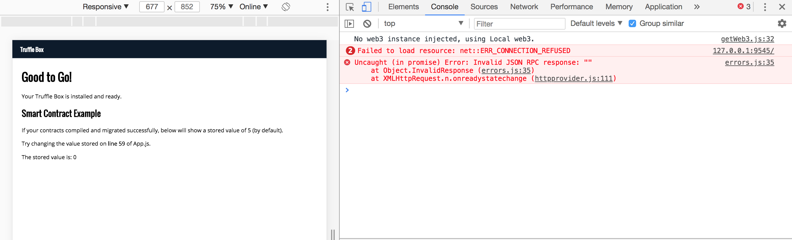
Task: Select the Console tab
Action: (x=445, y=7)
